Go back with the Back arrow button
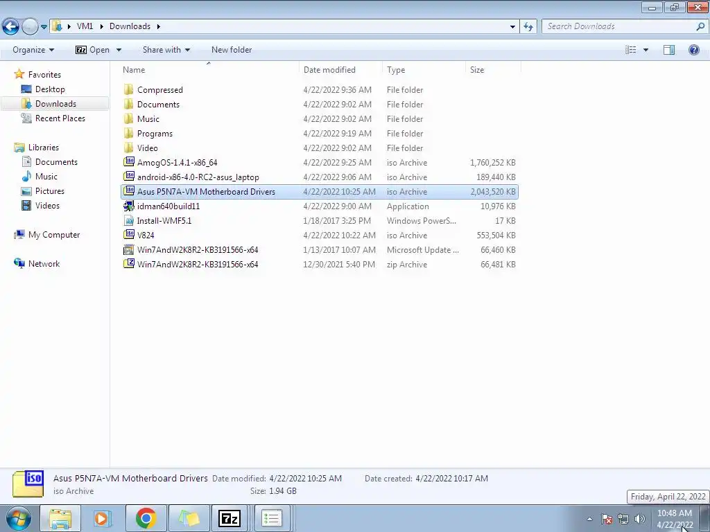Viewport: 710px width, 532px height. pyautogui.click(x=10, y=27)
